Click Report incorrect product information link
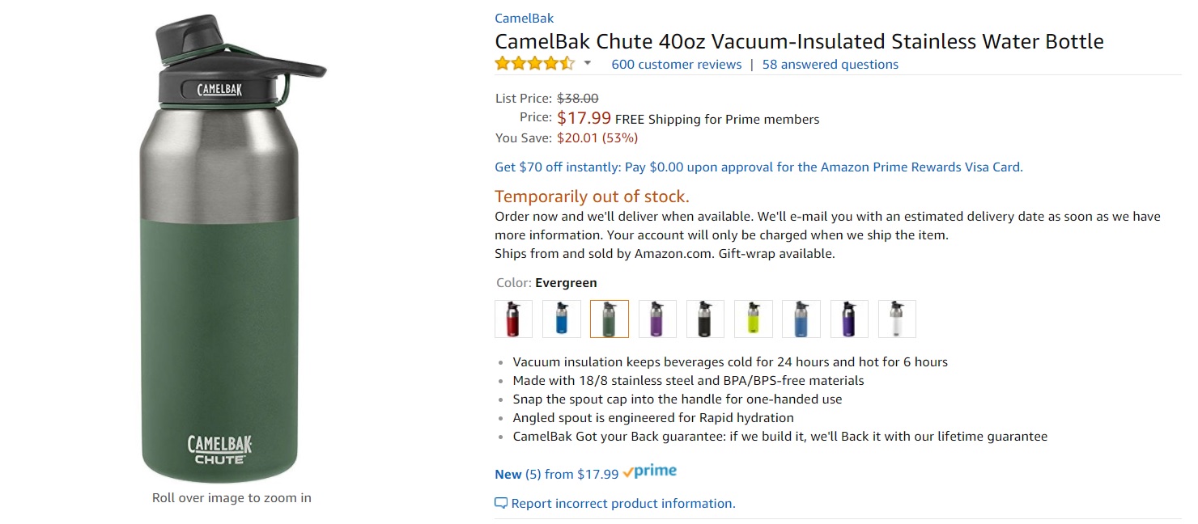The height and width of the screenshot is (524, 1198). [x=622, y=503]
